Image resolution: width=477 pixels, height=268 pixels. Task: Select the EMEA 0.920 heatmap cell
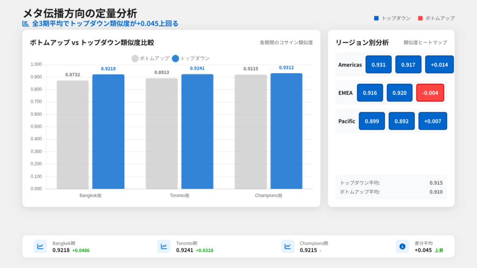[x=400, y=93]
